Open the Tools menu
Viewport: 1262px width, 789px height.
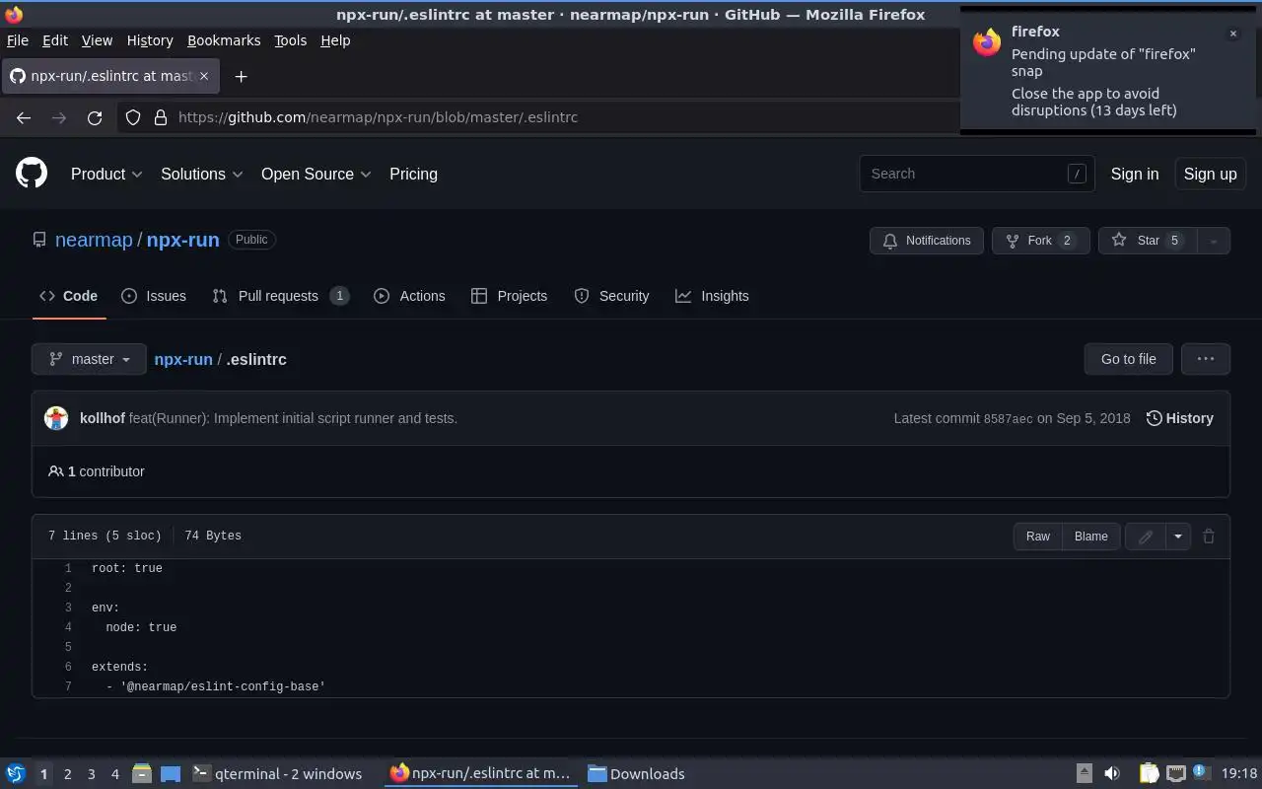pyautogui.click(x=290, y=40)
